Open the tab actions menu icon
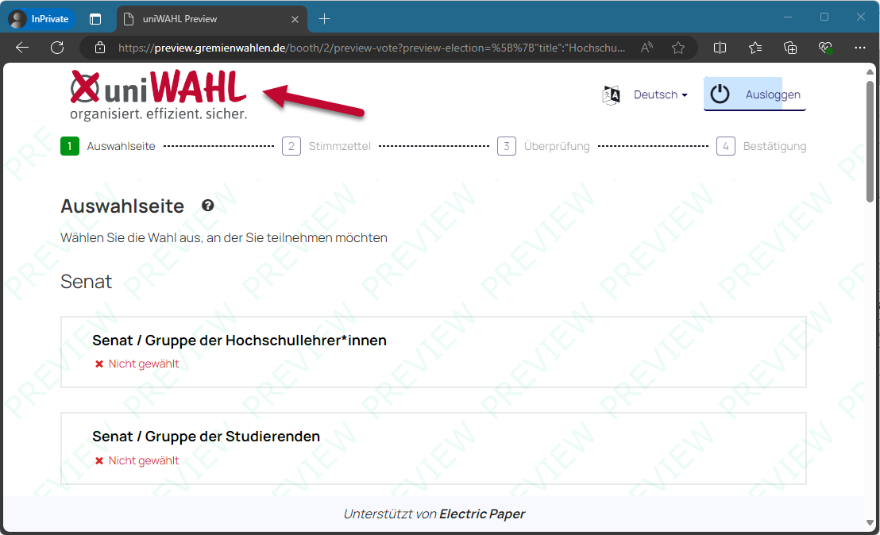The width and height of the screenshot is (880, 535). coord(95,19)
